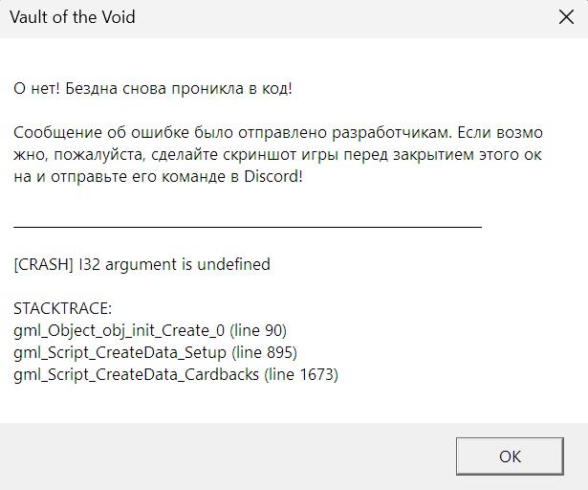
Task: Close the Vault of the Void dialog
Action: click(x=566, y=18)
